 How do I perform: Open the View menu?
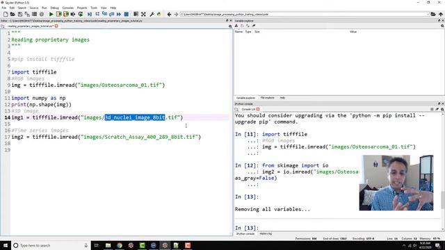[x=104, y=8]
